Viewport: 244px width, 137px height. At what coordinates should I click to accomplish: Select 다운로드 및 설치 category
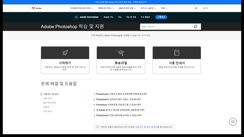(x=51, y=94)
